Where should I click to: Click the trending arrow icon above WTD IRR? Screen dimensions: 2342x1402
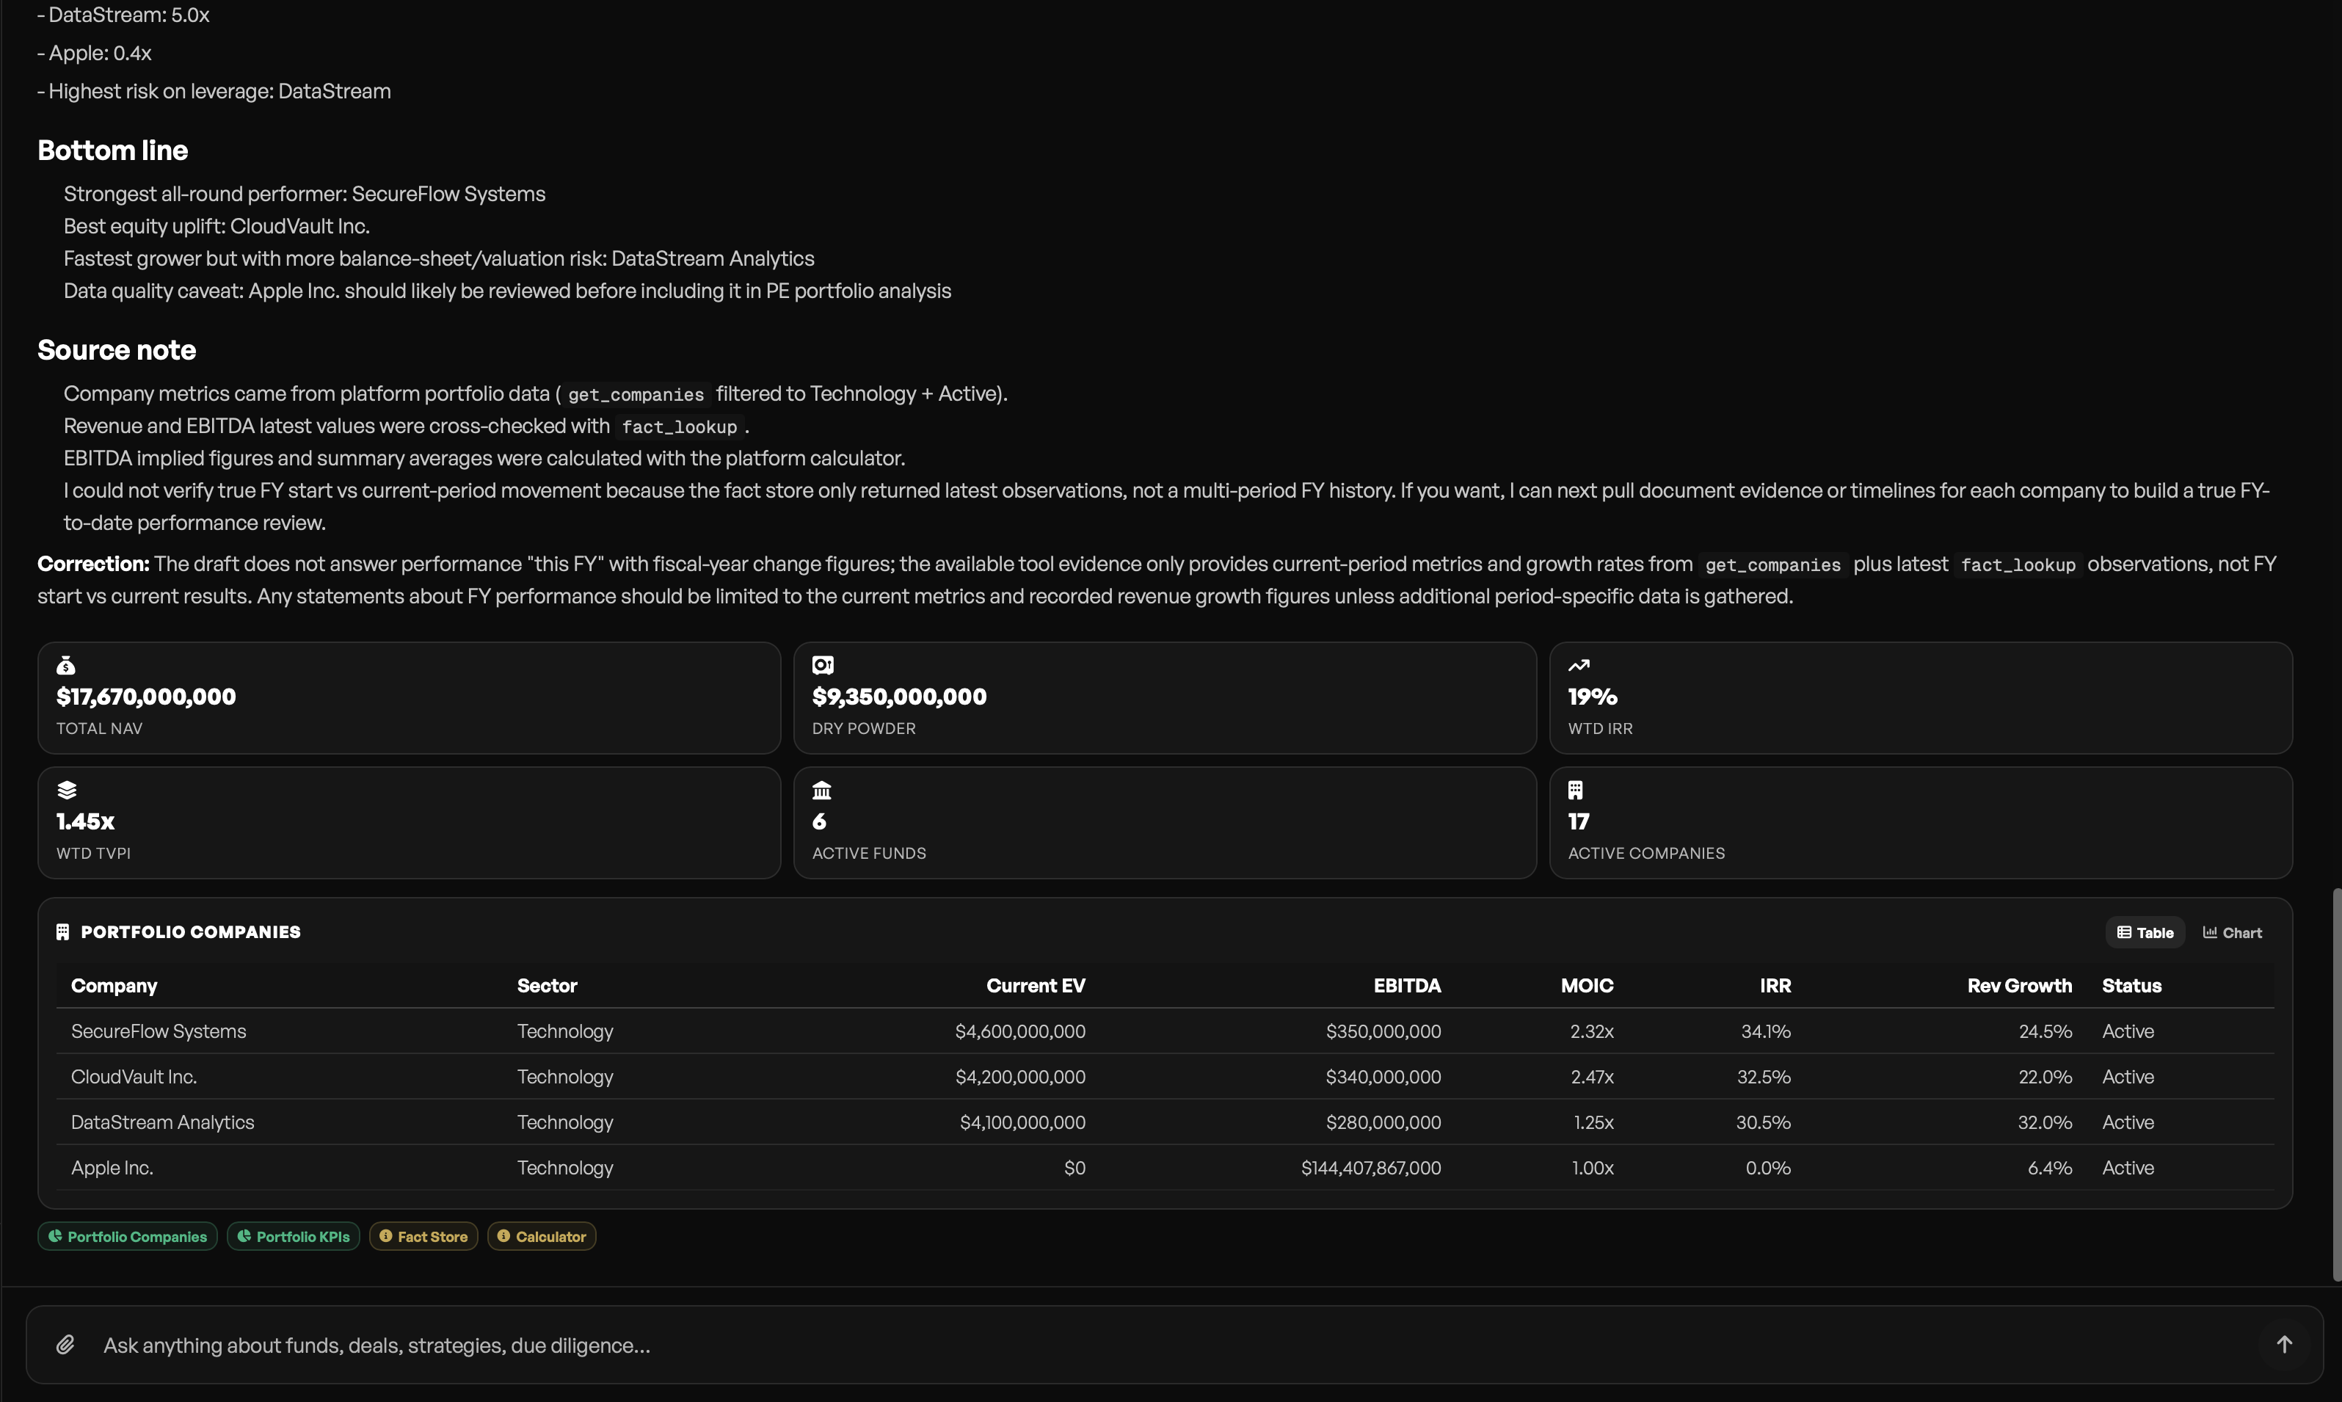point(1579,665)
